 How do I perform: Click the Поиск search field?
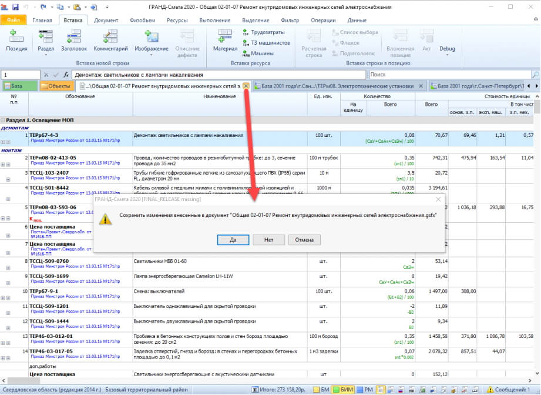coord(450,75)
